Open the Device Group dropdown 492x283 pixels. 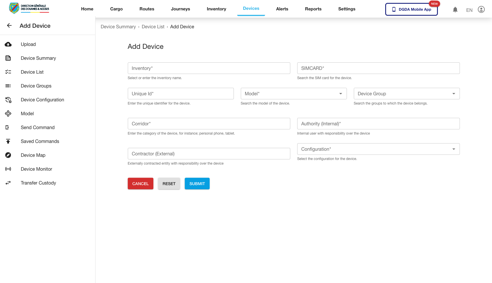tap(453, 94)
